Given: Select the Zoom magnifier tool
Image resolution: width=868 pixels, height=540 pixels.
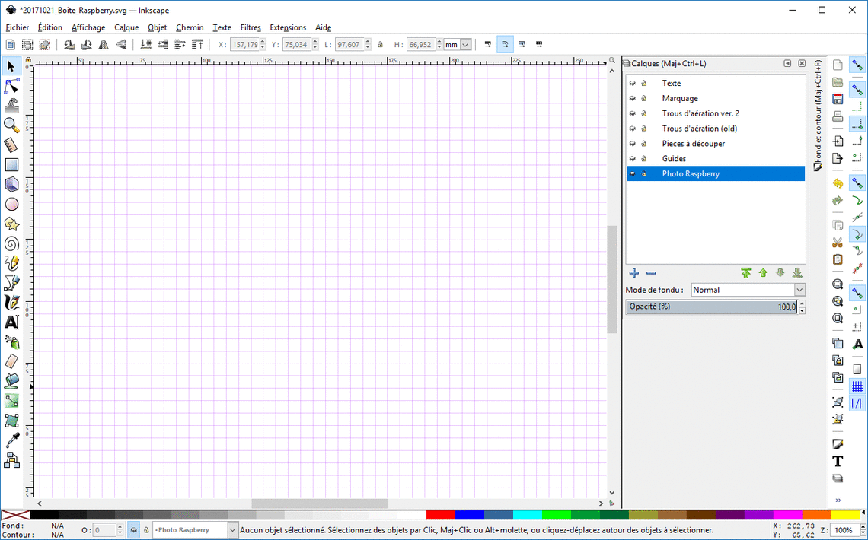Looking at the screenshot, I should [x=11, y=125].
